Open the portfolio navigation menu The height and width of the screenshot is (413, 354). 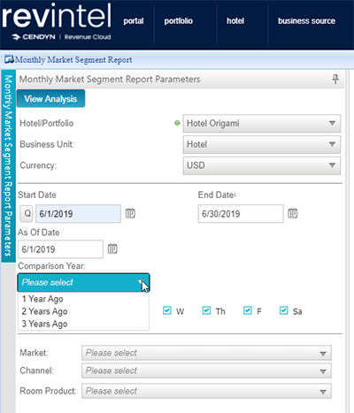coord(179,21)
